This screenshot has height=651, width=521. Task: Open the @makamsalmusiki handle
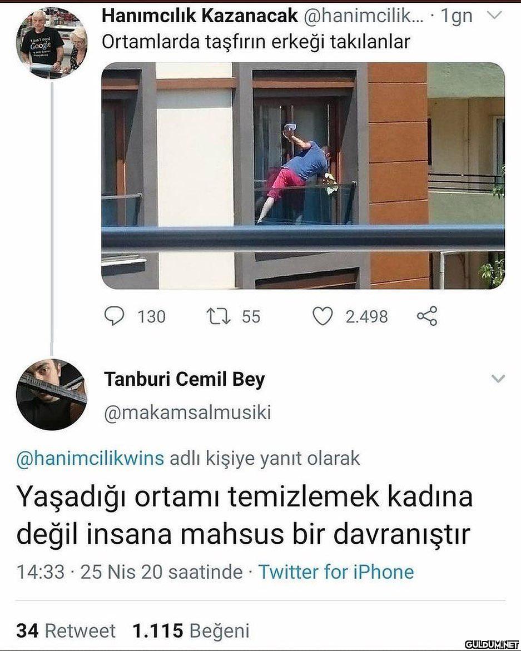(x=187, y=413)
